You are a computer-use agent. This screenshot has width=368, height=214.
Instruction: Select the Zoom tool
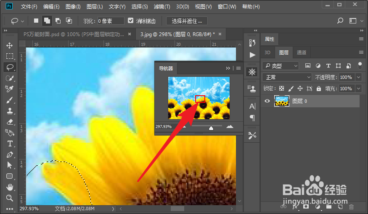click(10, 198)
